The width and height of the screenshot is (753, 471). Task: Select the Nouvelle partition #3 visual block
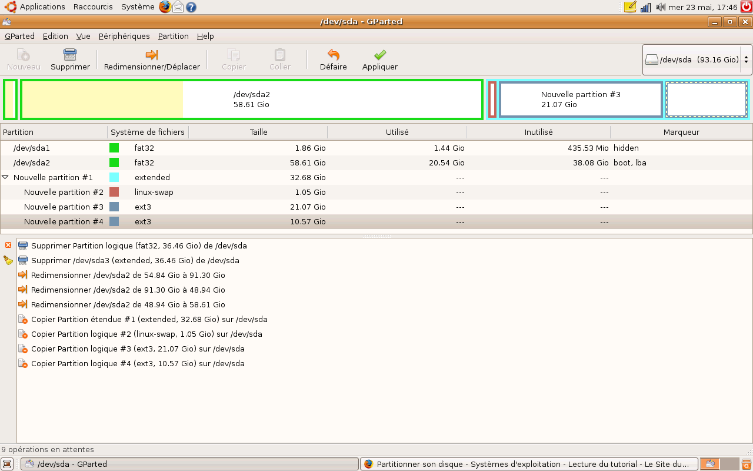(x=579, y=99)
